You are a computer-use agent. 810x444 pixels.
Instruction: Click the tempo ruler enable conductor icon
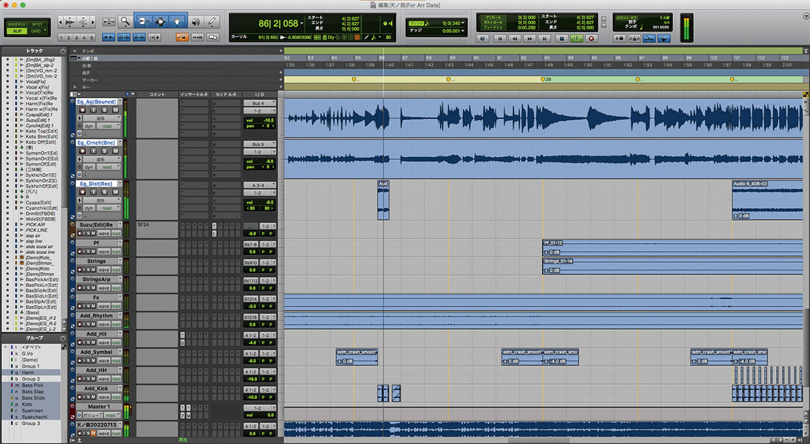pyautogui.click(x=664, y=38)
